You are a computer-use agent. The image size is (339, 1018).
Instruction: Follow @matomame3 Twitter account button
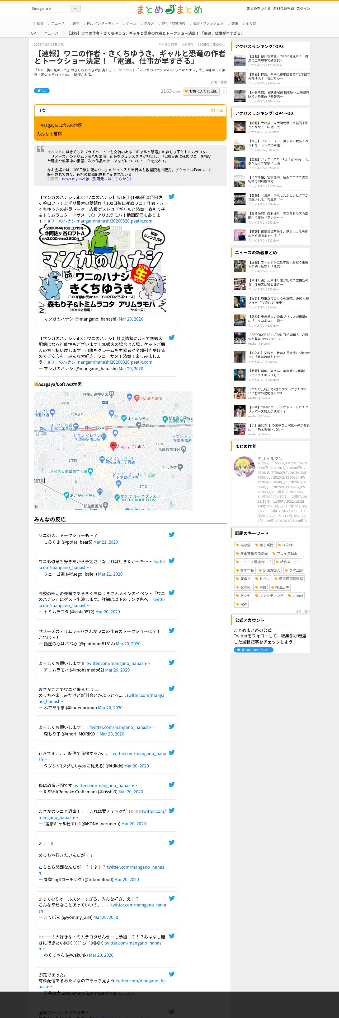pos(253,650)
